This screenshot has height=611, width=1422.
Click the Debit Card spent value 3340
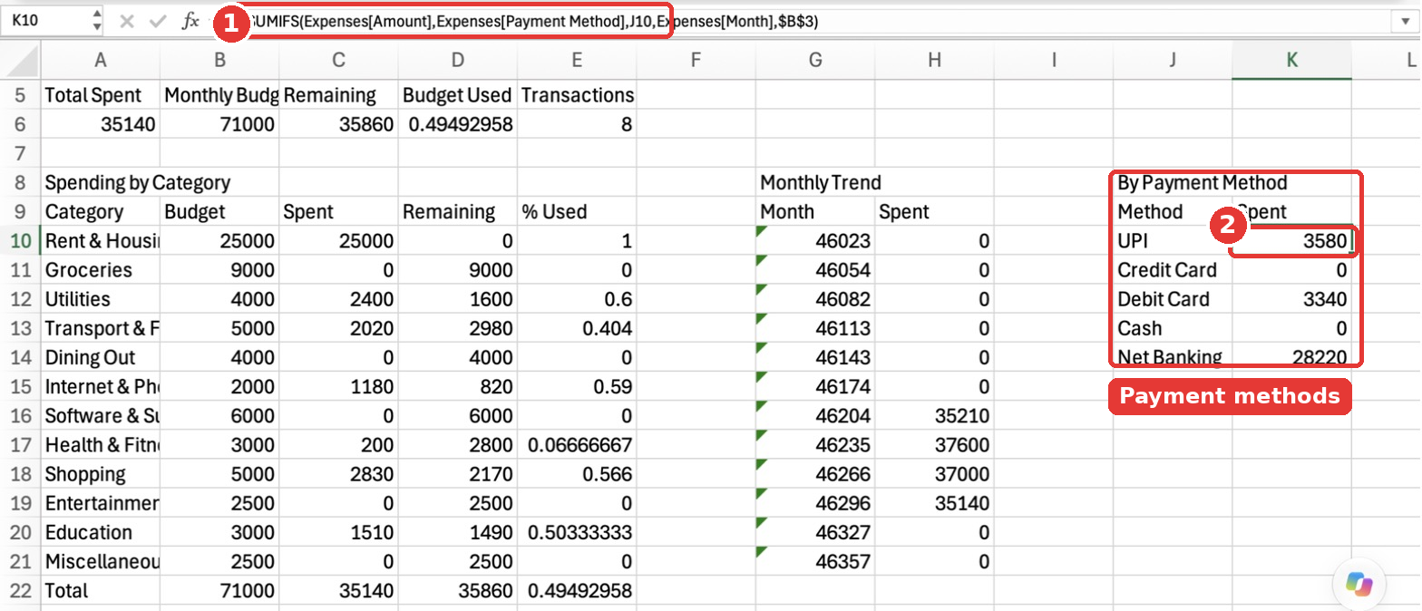[x=1291, y=299]
